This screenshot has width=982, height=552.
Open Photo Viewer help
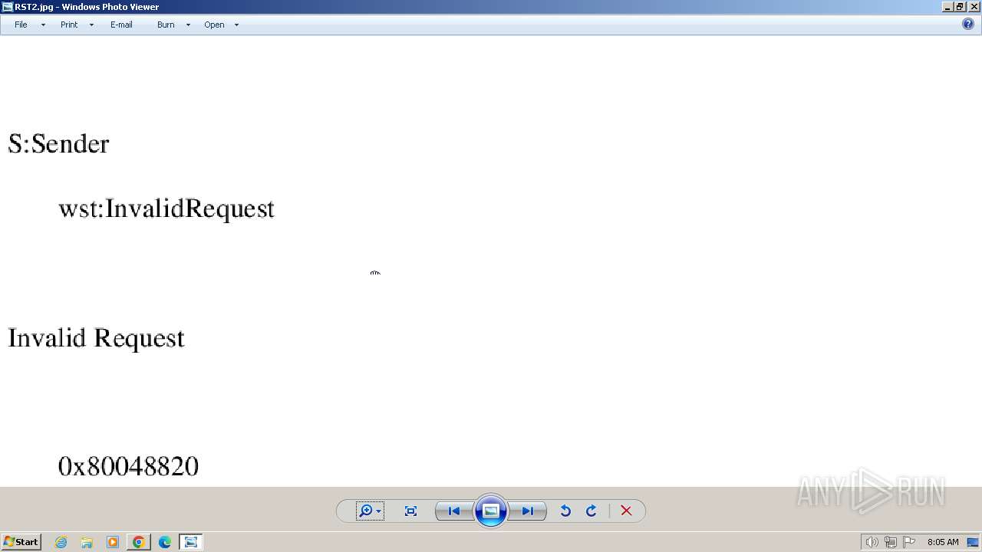(968, 25)
